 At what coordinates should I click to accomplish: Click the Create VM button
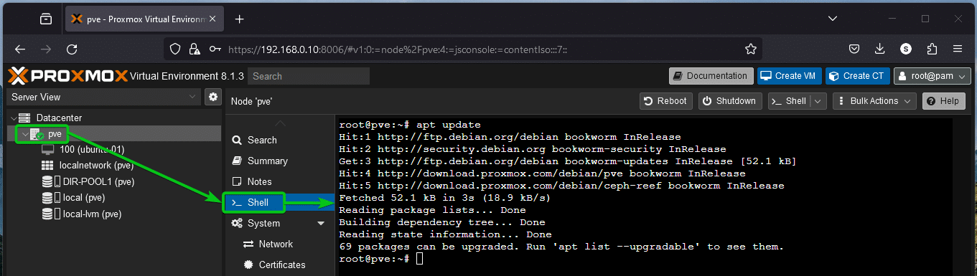tap(789, 76)
